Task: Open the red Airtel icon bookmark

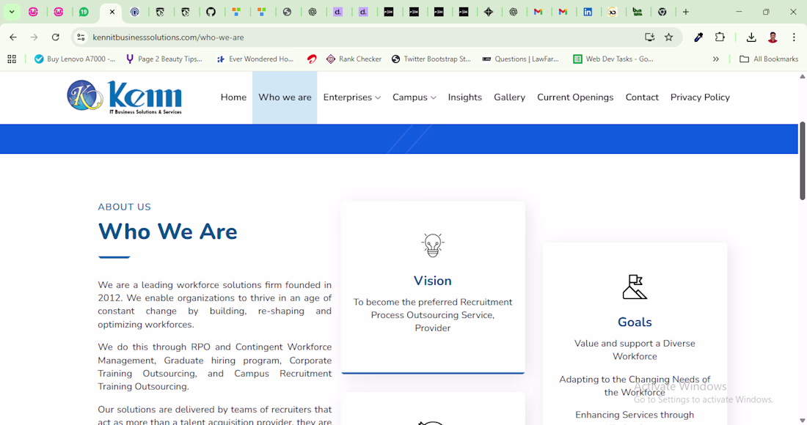Action: coord(311,59)
